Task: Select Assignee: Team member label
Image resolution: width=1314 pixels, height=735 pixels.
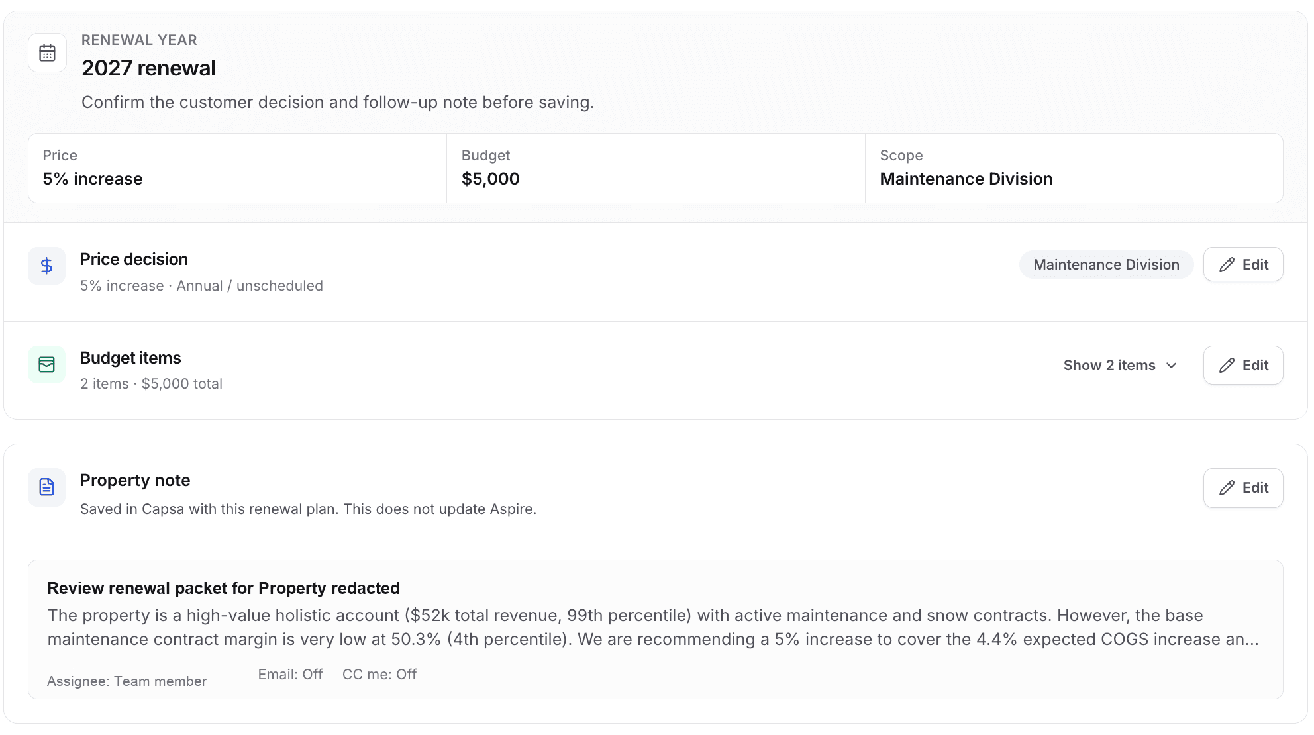Action: (x=126, y=681)
